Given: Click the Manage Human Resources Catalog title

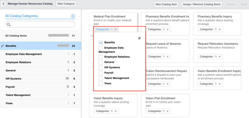Looking at the screenshot, I should click(30, 4).
